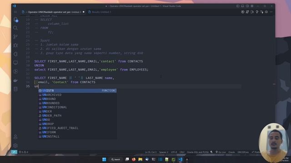This screenshot has width=291, height=163.
Task: Open the Explorer view in activity bar
Action: tap(15, 19)
